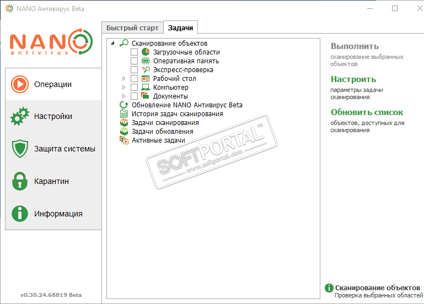Select Активные задачи tree item
The height and width of the screenshot is (304, 424).
[158, 140]
